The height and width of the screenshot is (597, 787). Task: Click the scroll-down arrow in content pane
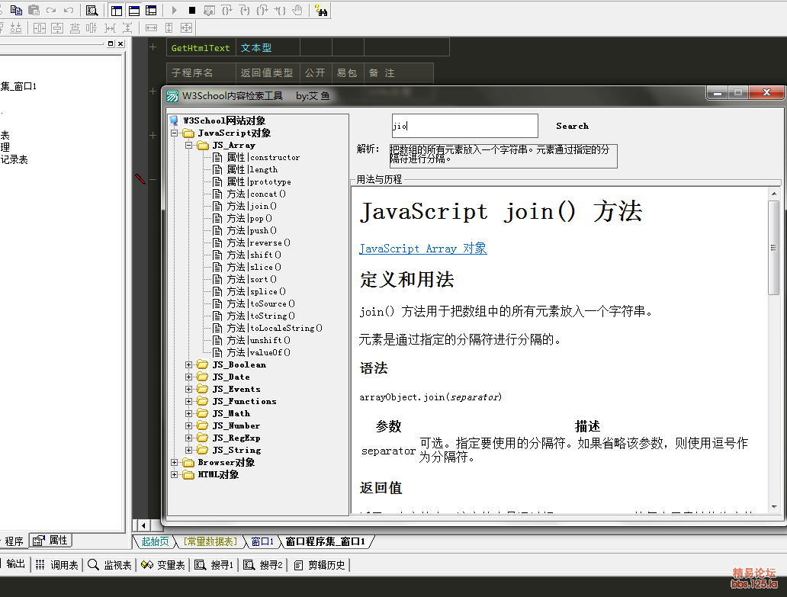(x=773, y=507)
